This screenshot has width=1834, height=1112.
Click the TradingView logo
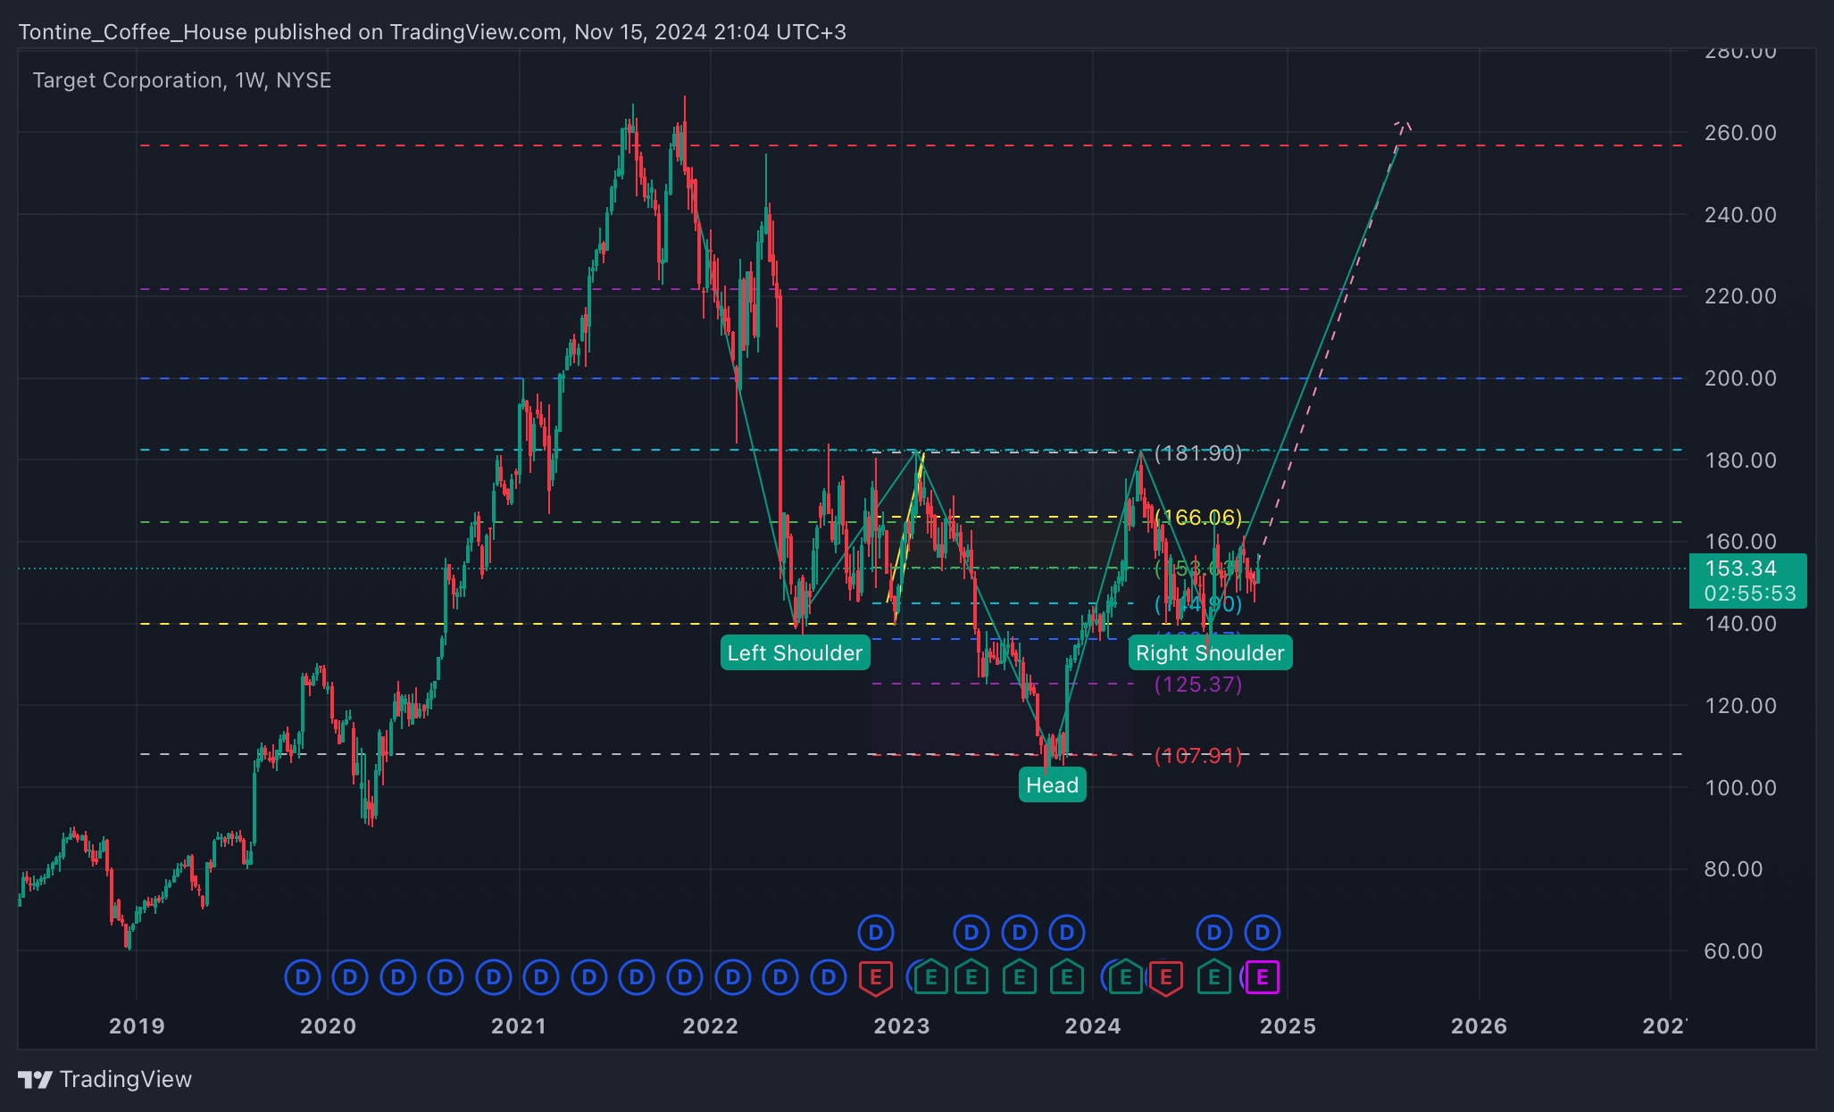click(105, 1079)
